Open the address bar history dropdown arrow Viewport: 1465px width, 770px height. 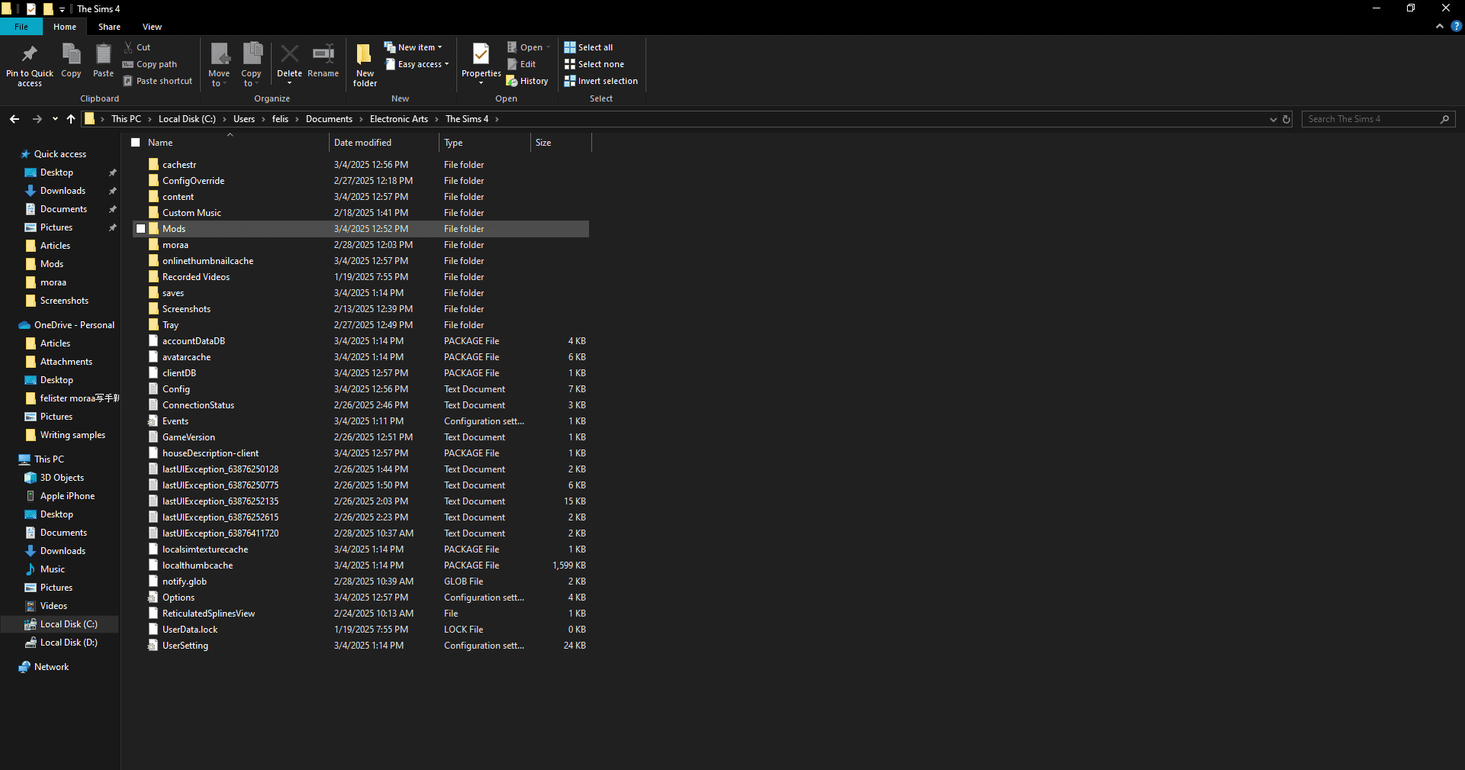pos(1273,119)
